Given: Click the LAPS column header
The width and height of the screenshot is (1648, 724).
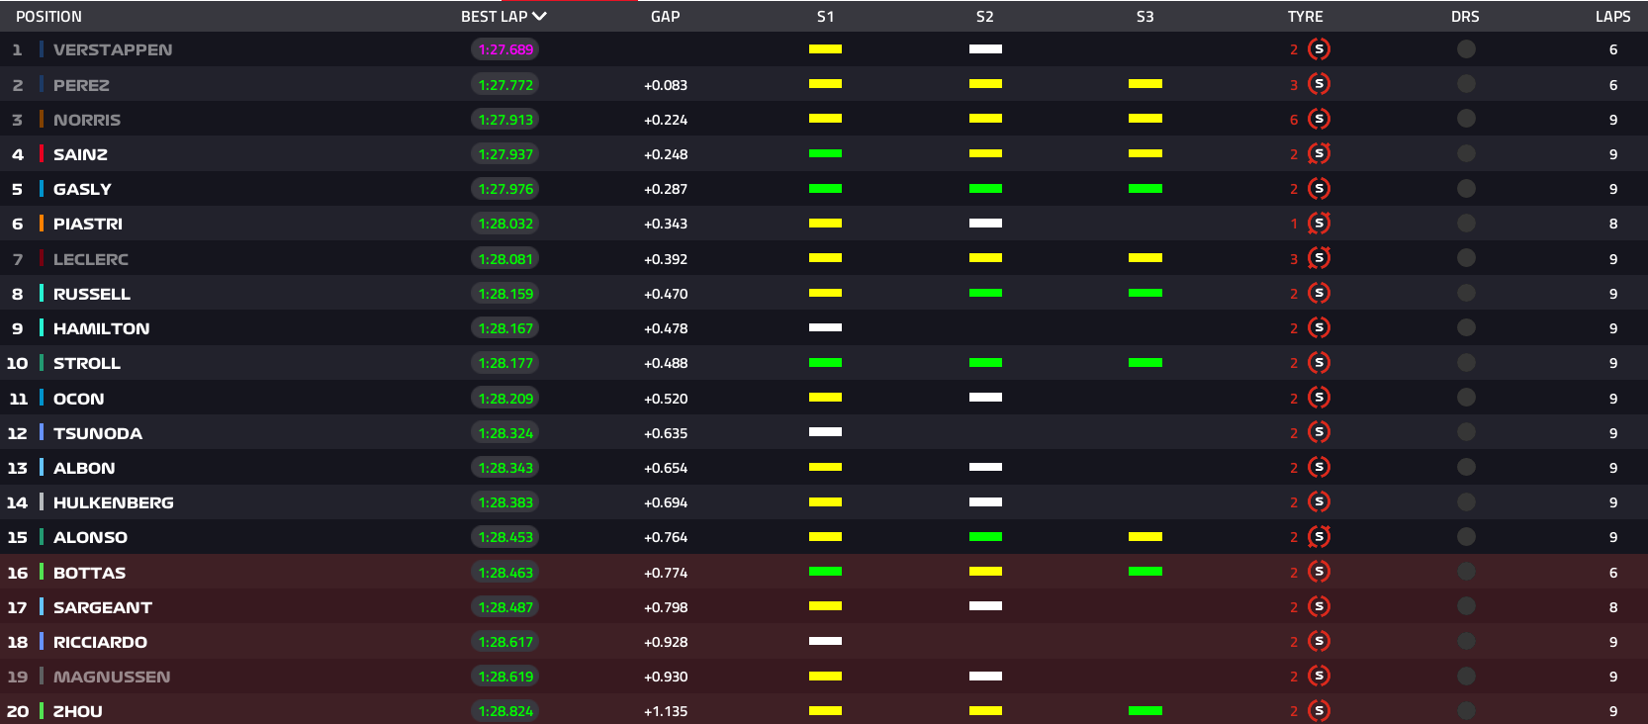Looking at the screenshot, I should point(1612,17).
